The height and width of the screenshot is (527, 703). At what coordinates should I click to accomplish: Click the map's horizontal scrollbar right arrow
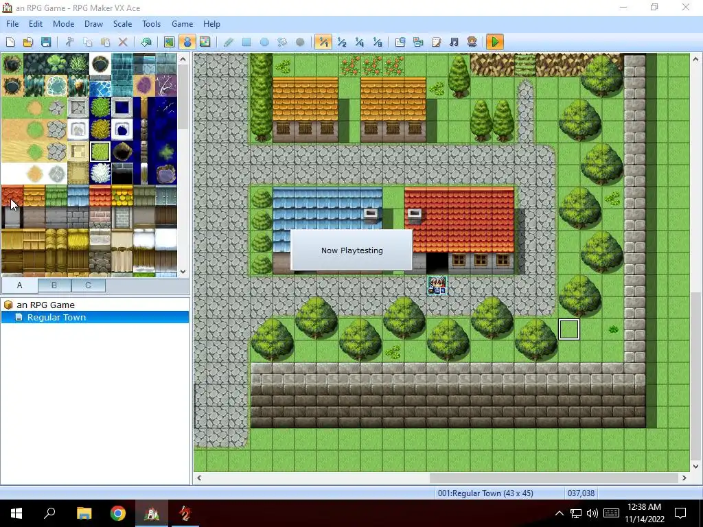[684, 478]
